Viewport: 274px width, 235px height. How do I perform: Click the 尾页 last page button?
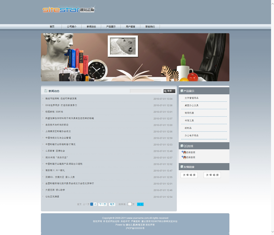point(112,204)
